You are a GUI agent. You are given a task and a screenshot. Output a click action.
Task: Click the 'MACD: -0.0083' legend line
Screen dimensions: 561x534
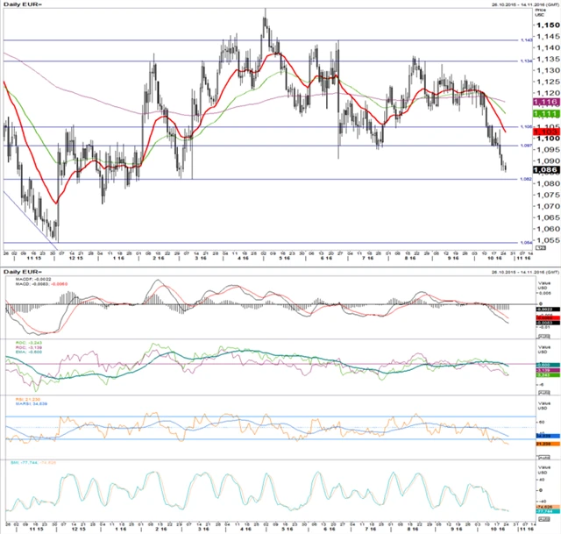41,284
